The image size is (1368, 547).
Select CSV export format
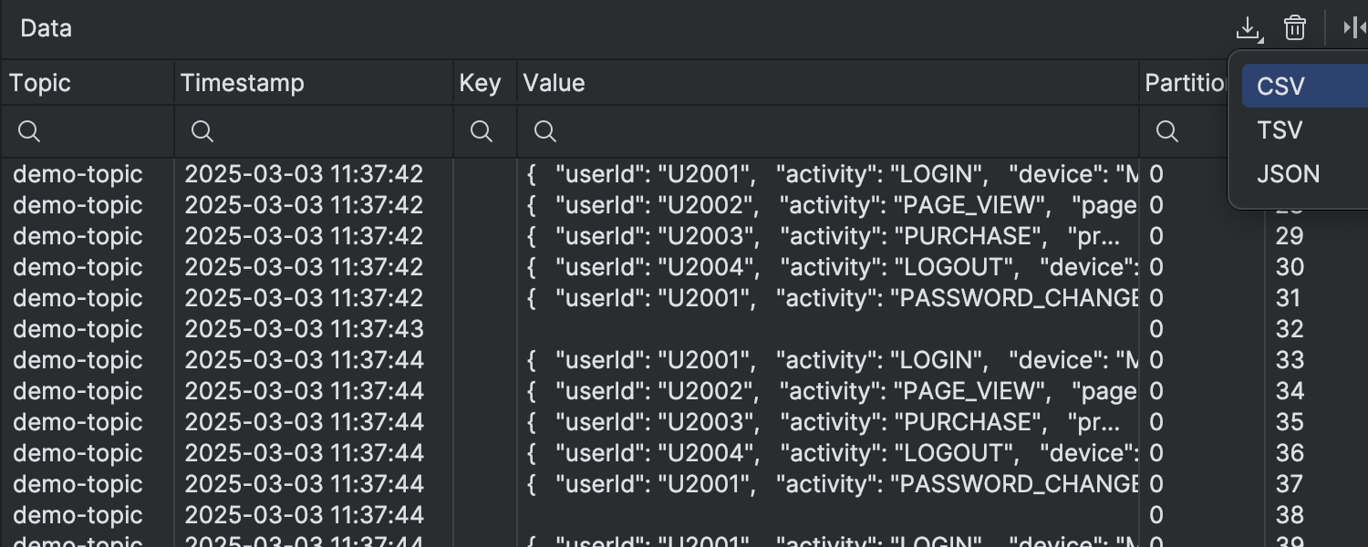click(x=1280, y=87)
